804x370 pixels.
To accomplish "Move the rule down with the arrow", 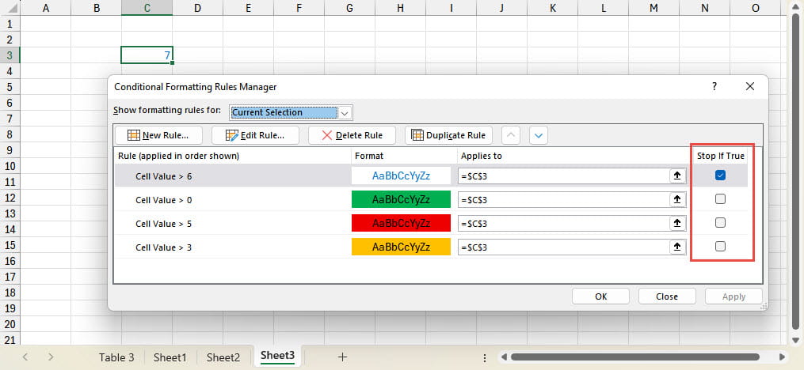I will point(539,135).
